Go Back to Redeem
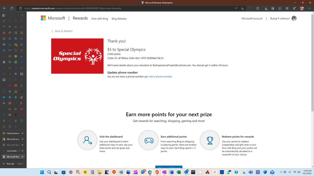 pos(62,31)
